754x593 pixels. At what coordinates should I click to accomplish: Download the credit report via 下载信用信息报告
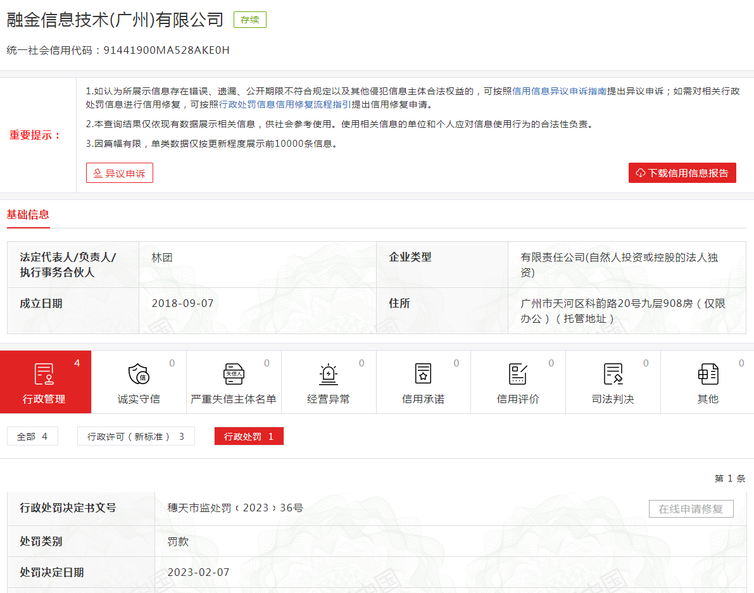tap(682, 173)
